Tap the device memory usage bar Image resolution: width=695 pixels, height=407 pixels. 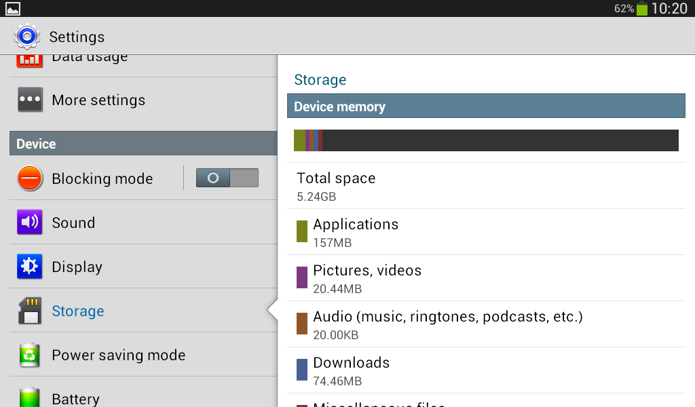tap(486, 140)
